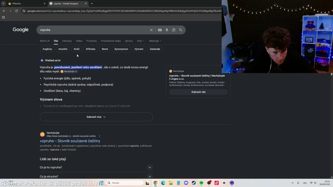Switch the CES keyboard language indicator

pyautogui.click(x=305, y=183)
